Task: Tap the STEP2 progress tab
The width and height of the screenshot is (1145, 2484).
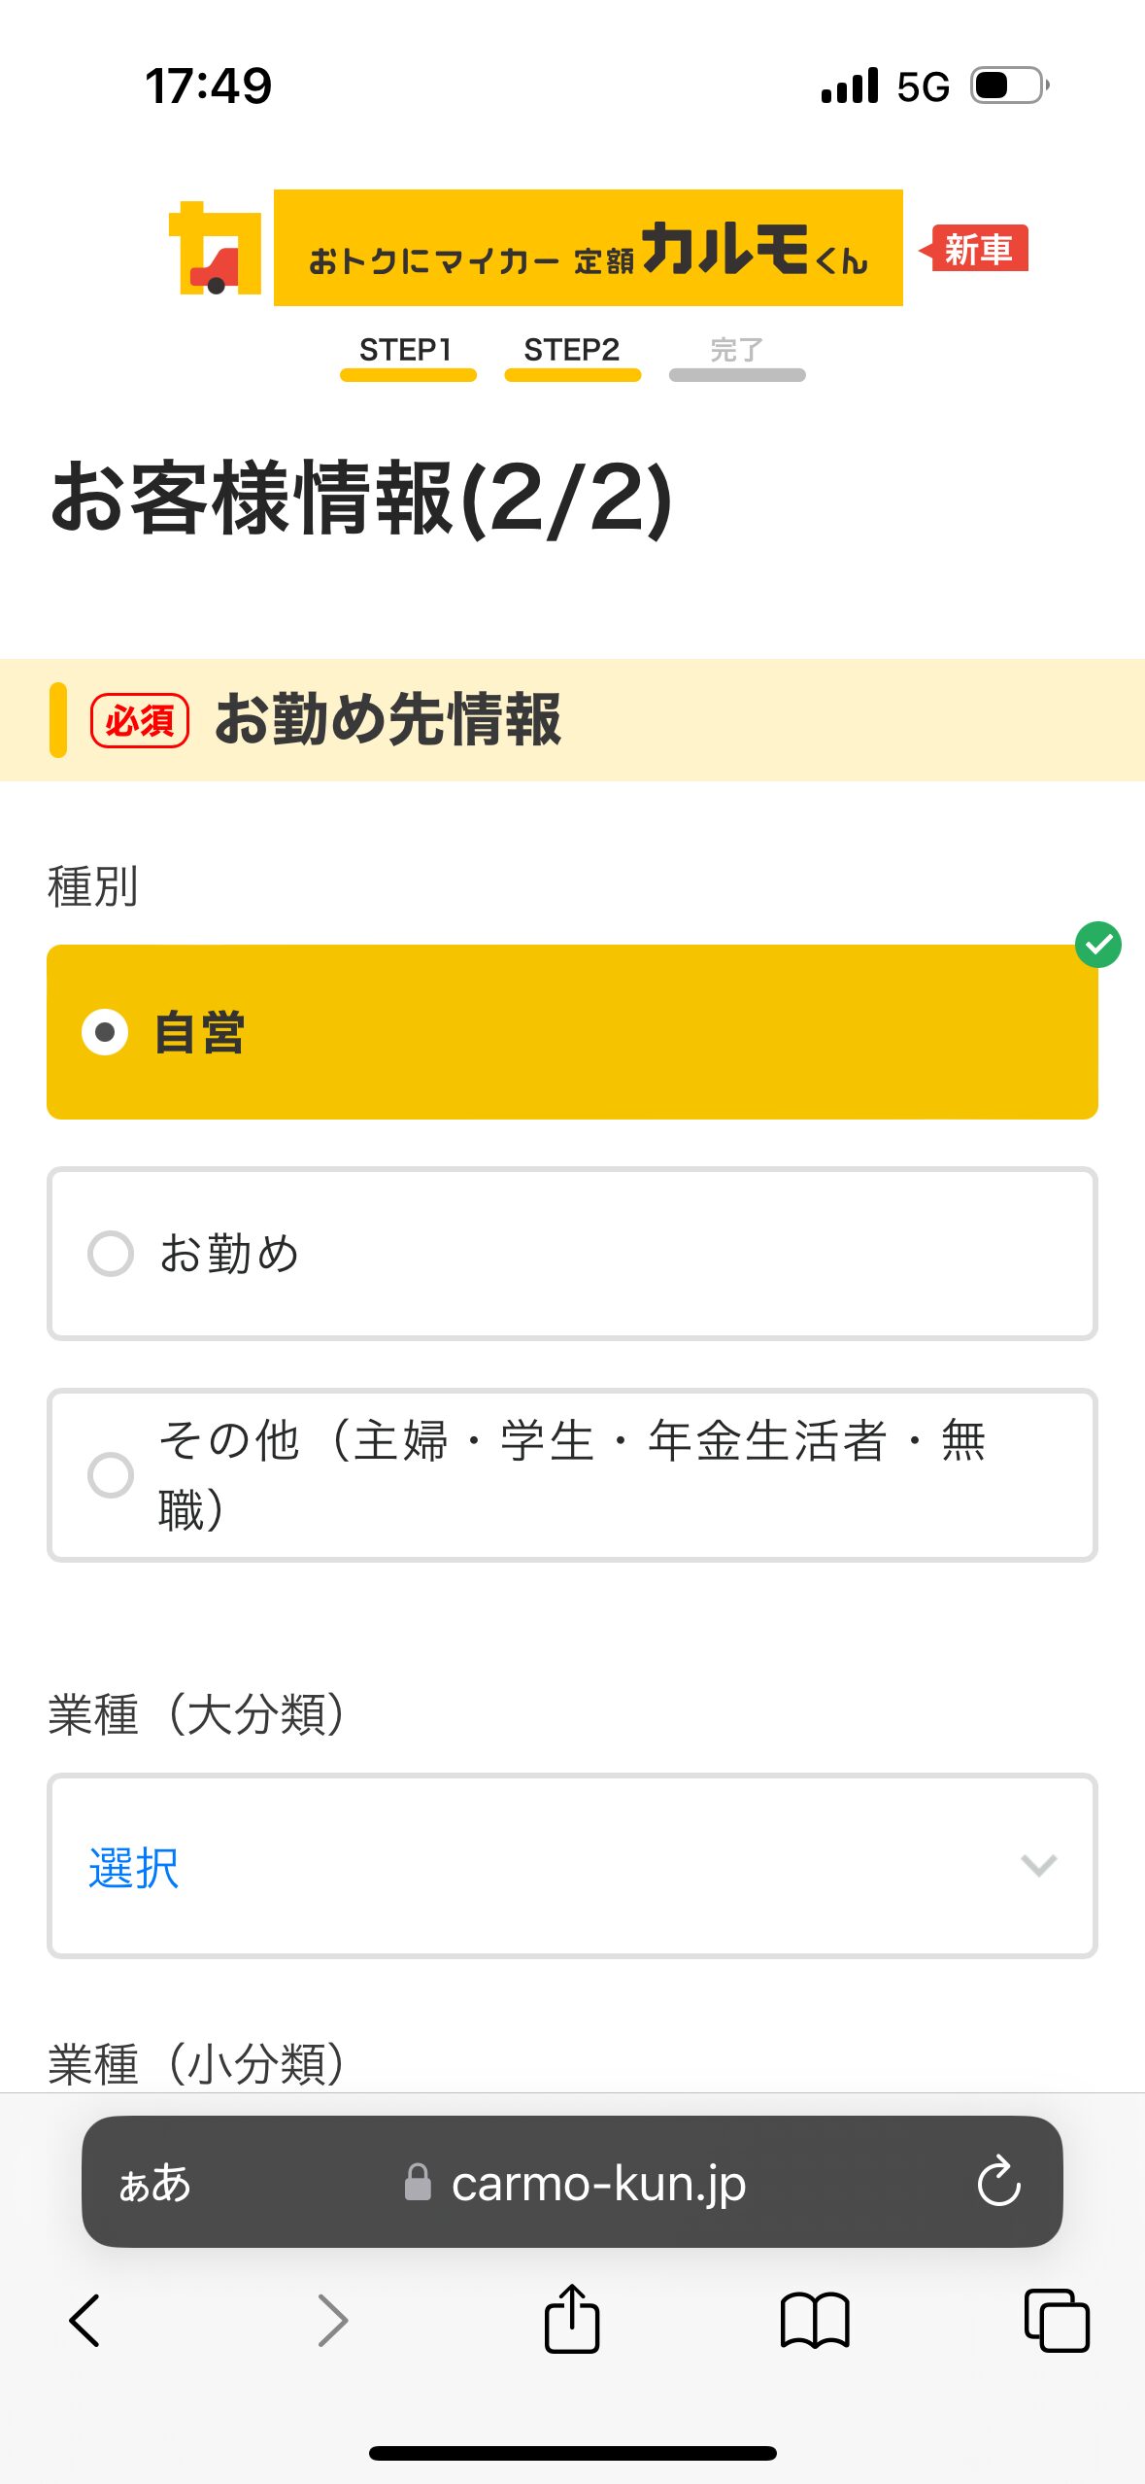Action: (572, 356)
